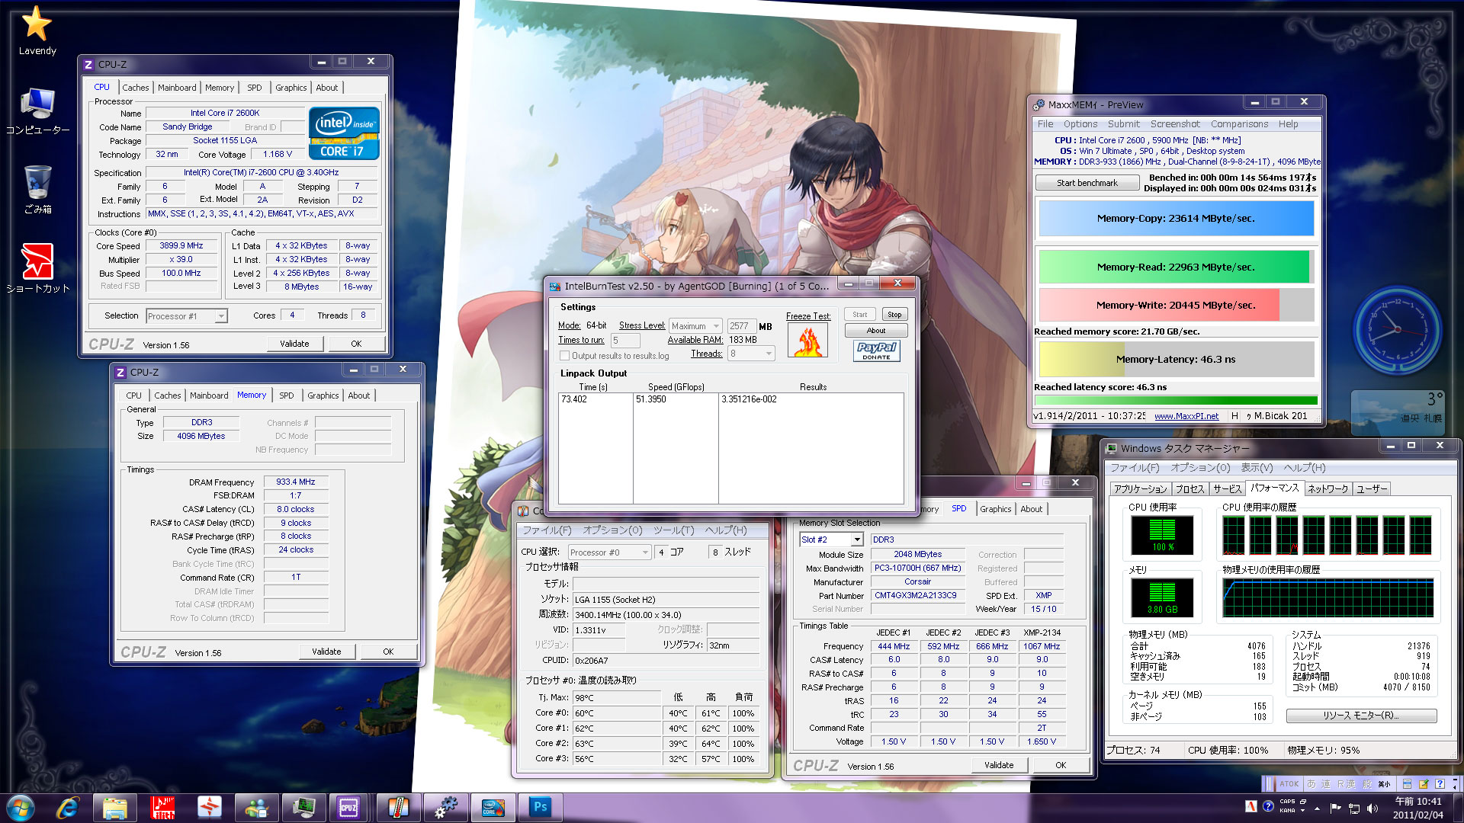Click the gears taskbar icon
This screenshot has width=1464, height=823.
pos(446,807)
